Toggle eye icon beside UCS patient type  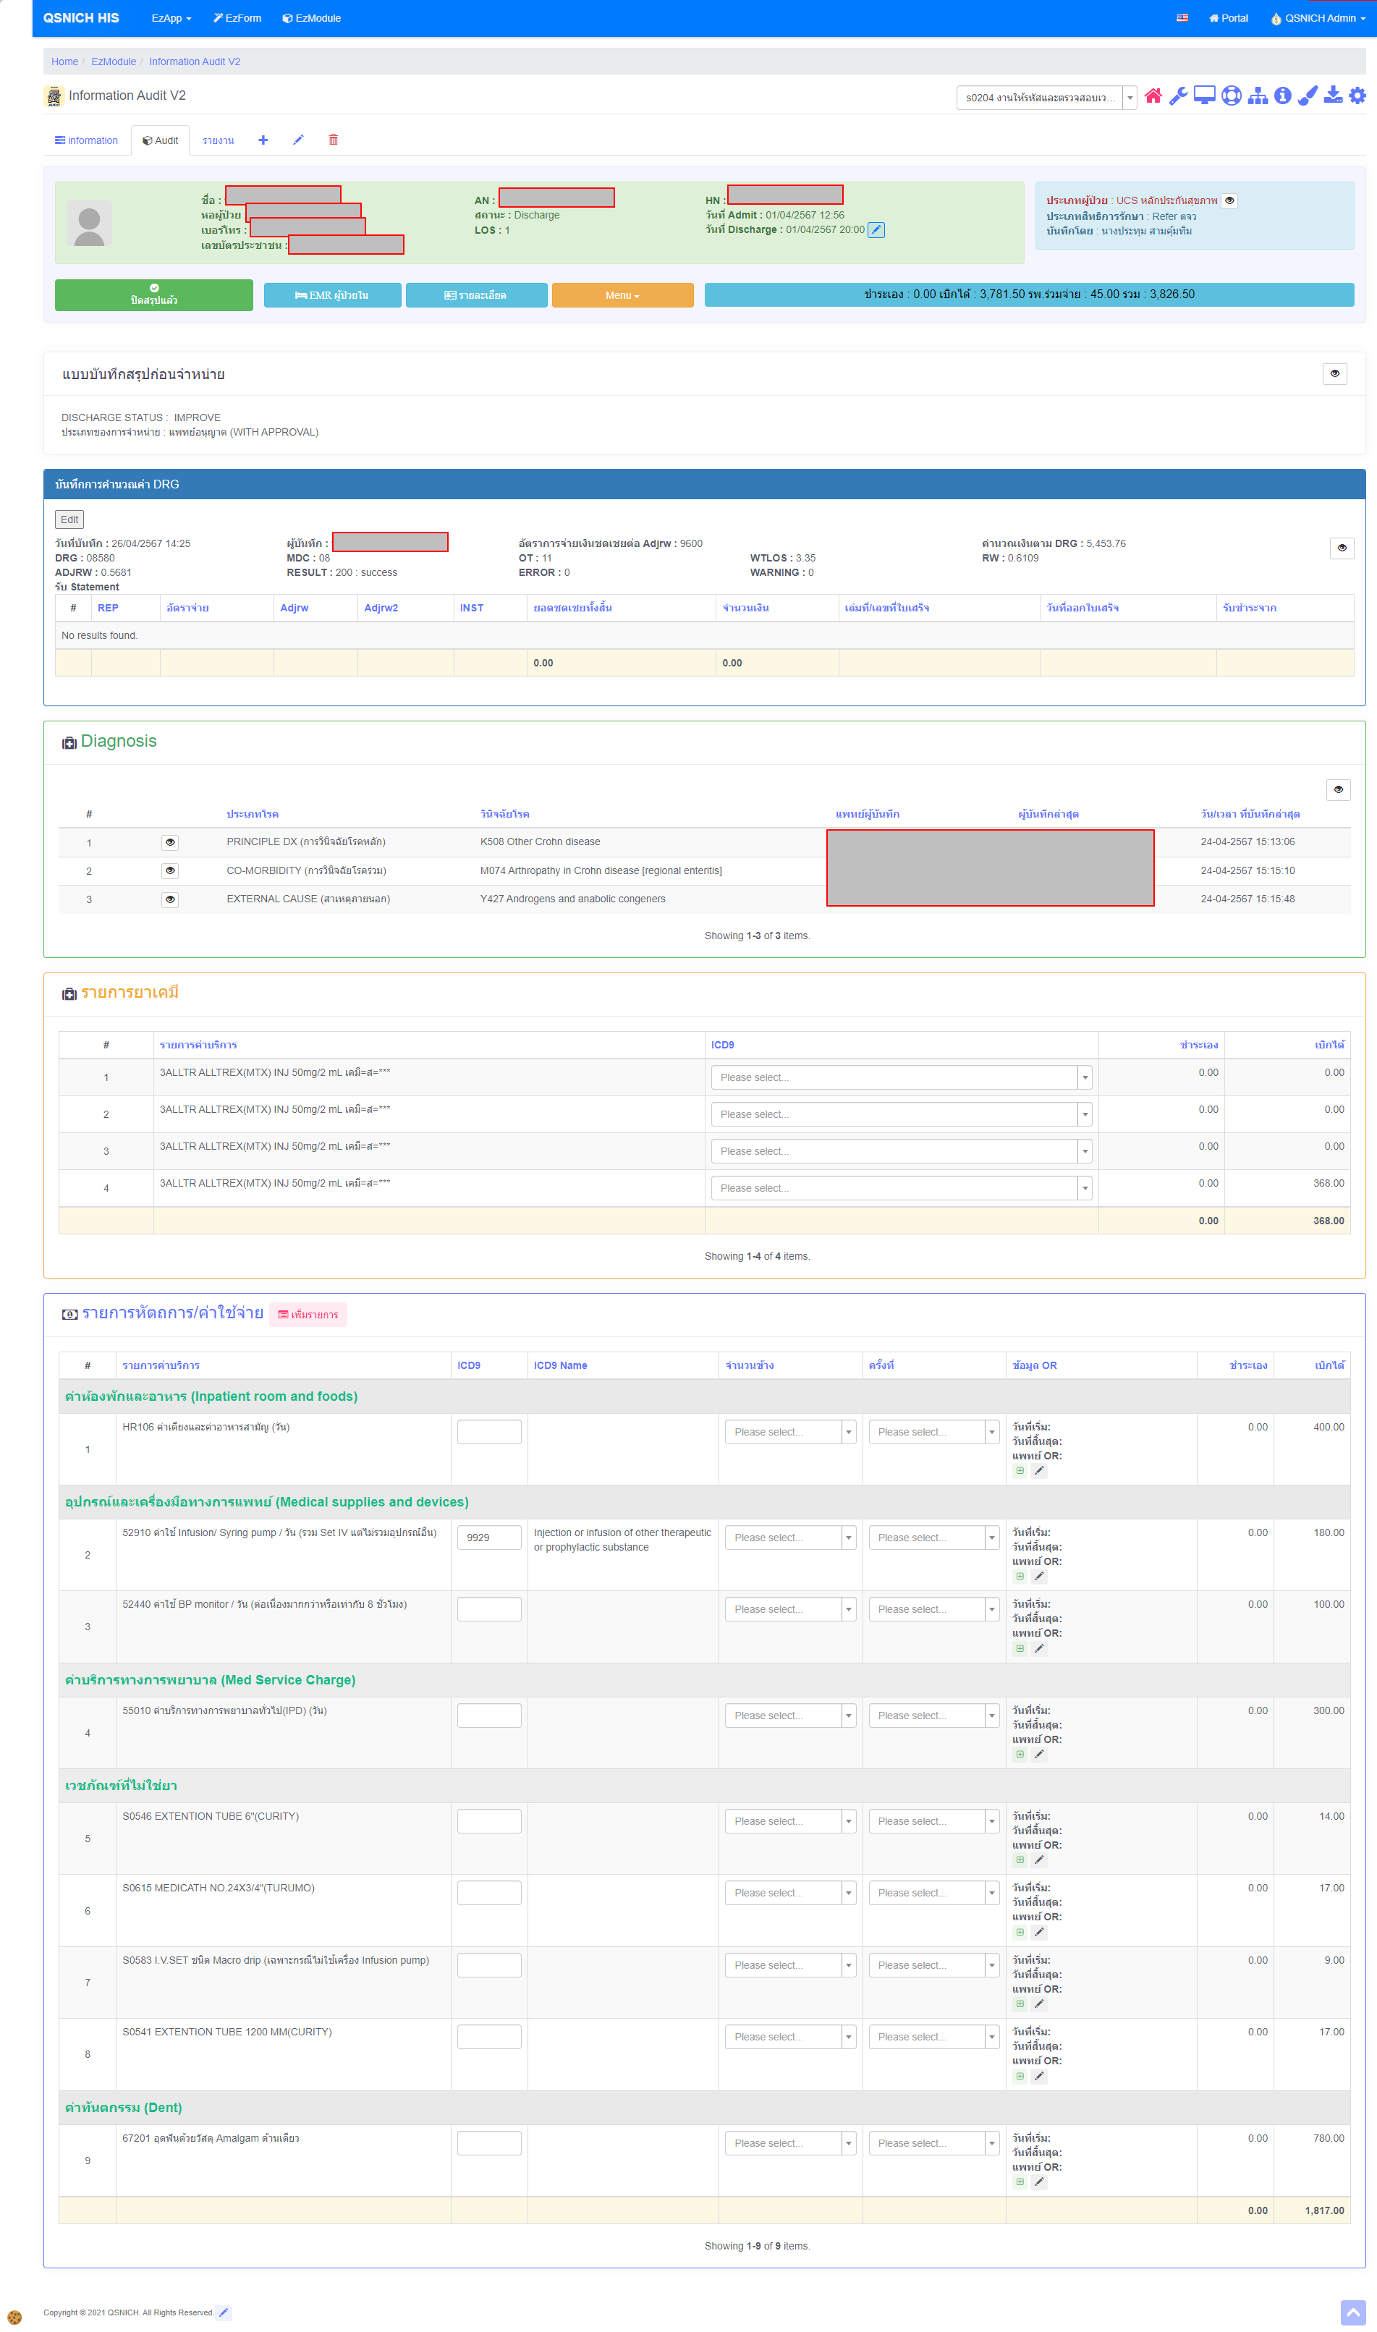coord(1229,200)
